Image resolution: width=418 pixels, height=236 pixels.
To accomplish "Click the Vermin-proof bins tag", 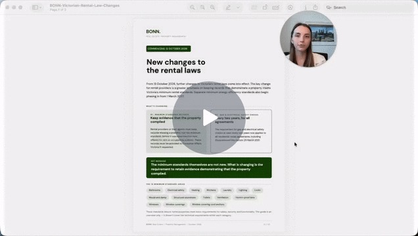I will click(245, 197).
